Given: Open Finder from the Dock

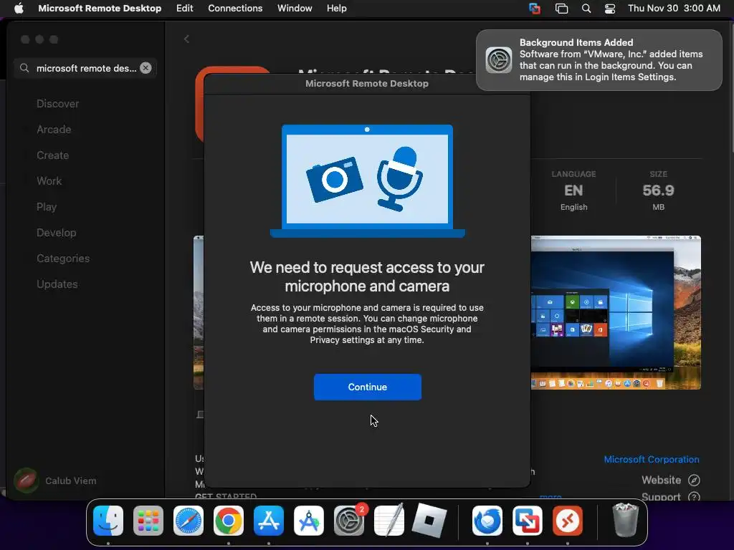Looking at the screenshot, I should click(108, 521).
